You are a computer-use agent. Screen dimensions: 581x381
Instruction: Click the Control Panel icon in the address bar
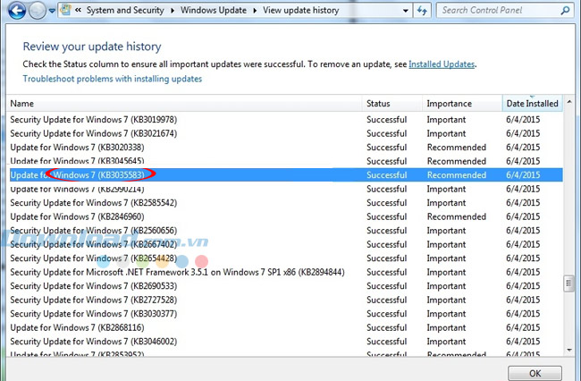(x=65, y=10)
